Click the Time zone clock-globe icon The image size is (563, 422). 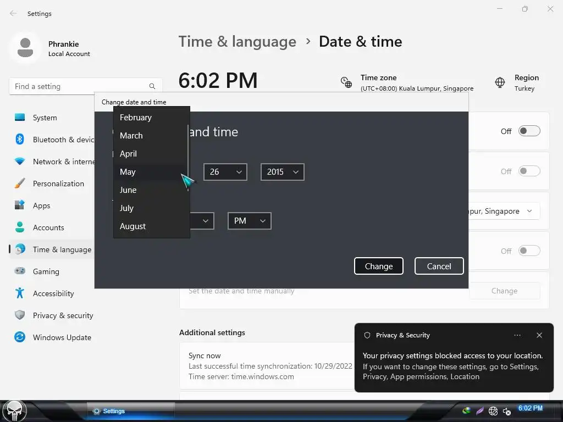[346, 82]
